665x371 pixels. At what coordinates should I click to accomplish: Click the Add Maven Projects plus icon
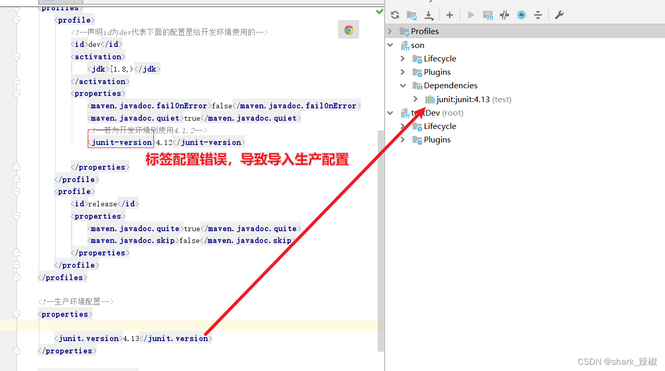tap(450, 15)
